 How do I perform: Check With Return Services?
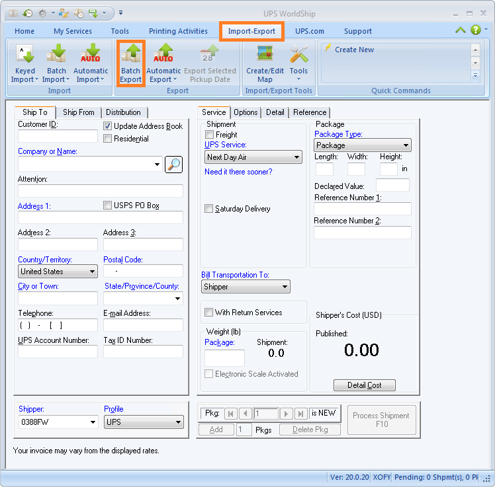[x=208, y=313]
